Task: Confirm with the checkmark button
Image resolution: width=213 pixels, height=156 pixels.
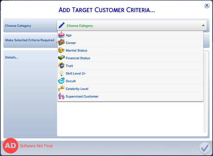Action: [204, 147]
